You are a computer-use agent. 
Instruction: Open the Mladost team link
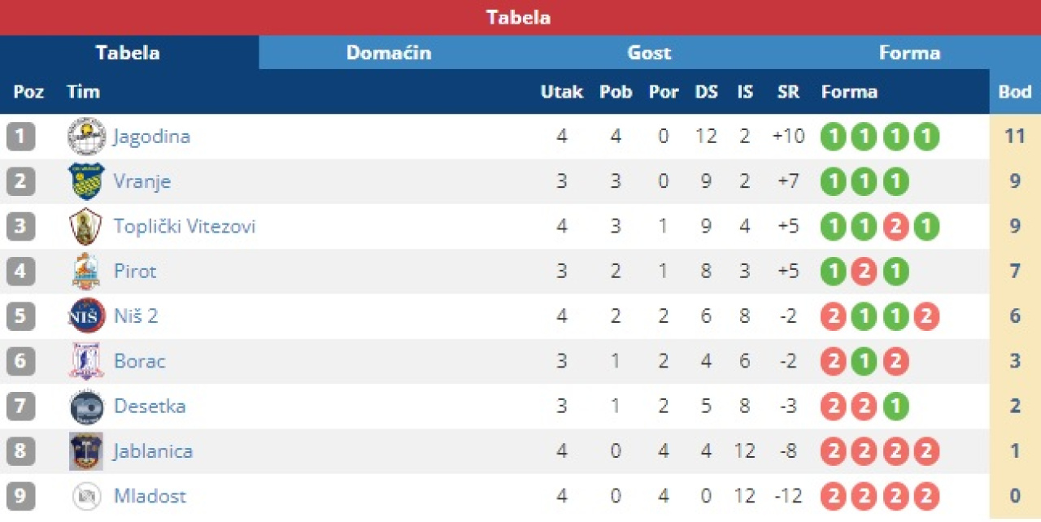click(x=150, y=496)
